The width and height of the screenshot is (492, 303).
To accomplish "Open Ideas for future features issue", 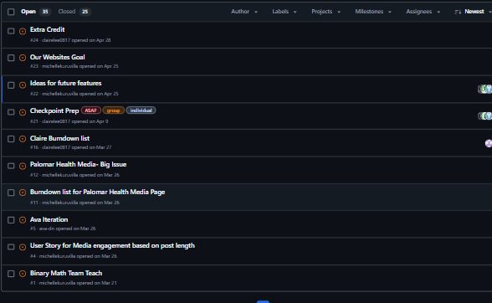I will coord(65,83).
